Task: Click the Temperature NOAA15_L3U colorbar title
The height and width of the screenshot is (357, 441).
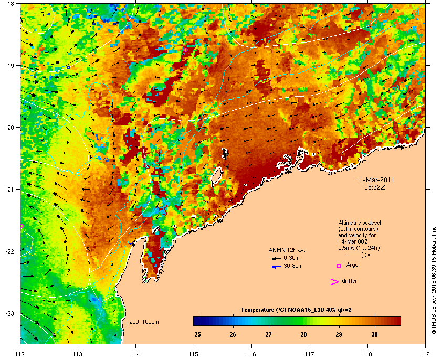Action: [x=296, y=310]
